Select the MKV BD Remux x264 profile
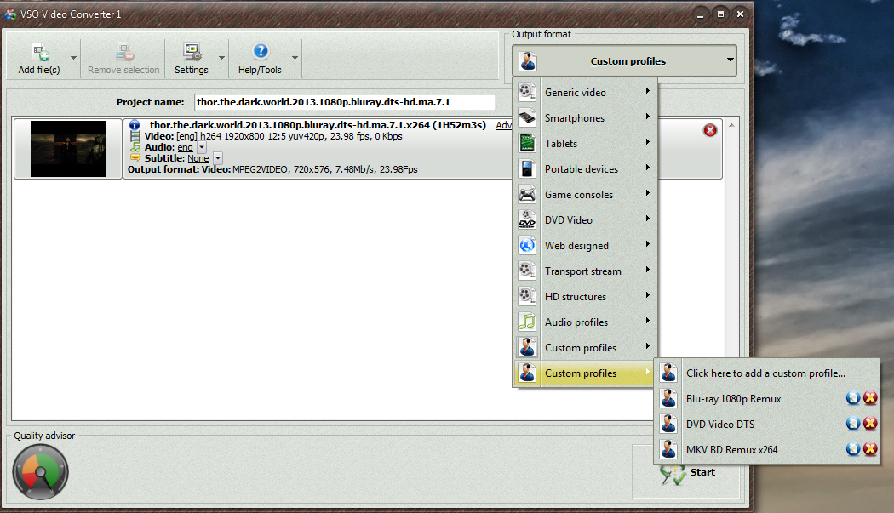 click(x=731, y=450)
